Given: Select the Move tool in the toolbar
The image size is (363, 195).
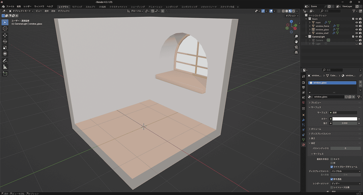Looking at the screenshot, I should click(x=5, y=35).
